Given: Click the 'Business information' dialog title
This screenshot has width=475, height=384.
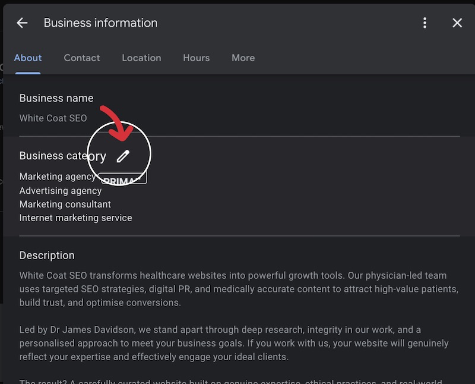Looking at the screenshot, I should point(100,23).
